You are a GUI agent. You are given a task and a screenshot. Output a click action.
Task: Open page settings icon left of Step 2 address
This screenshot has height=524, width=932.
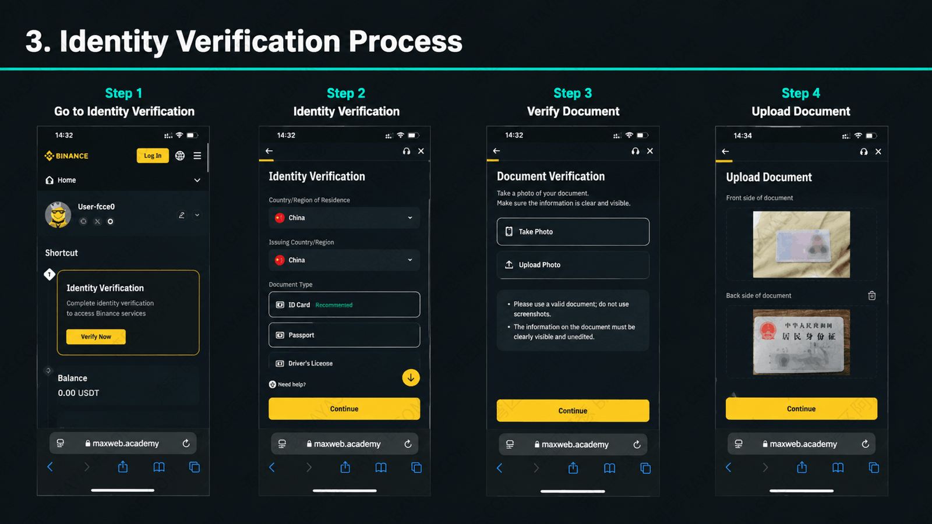point(282,444)
